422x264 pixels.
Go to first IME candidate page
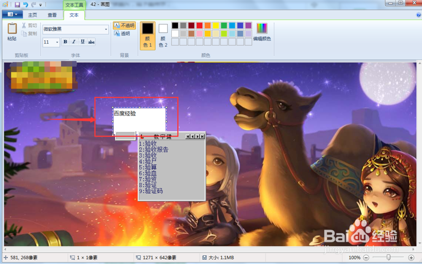click(188, 137)
